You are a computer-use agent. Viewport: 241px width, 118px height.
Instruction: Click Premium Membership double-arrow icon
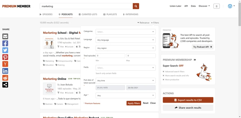coord(195,60)
